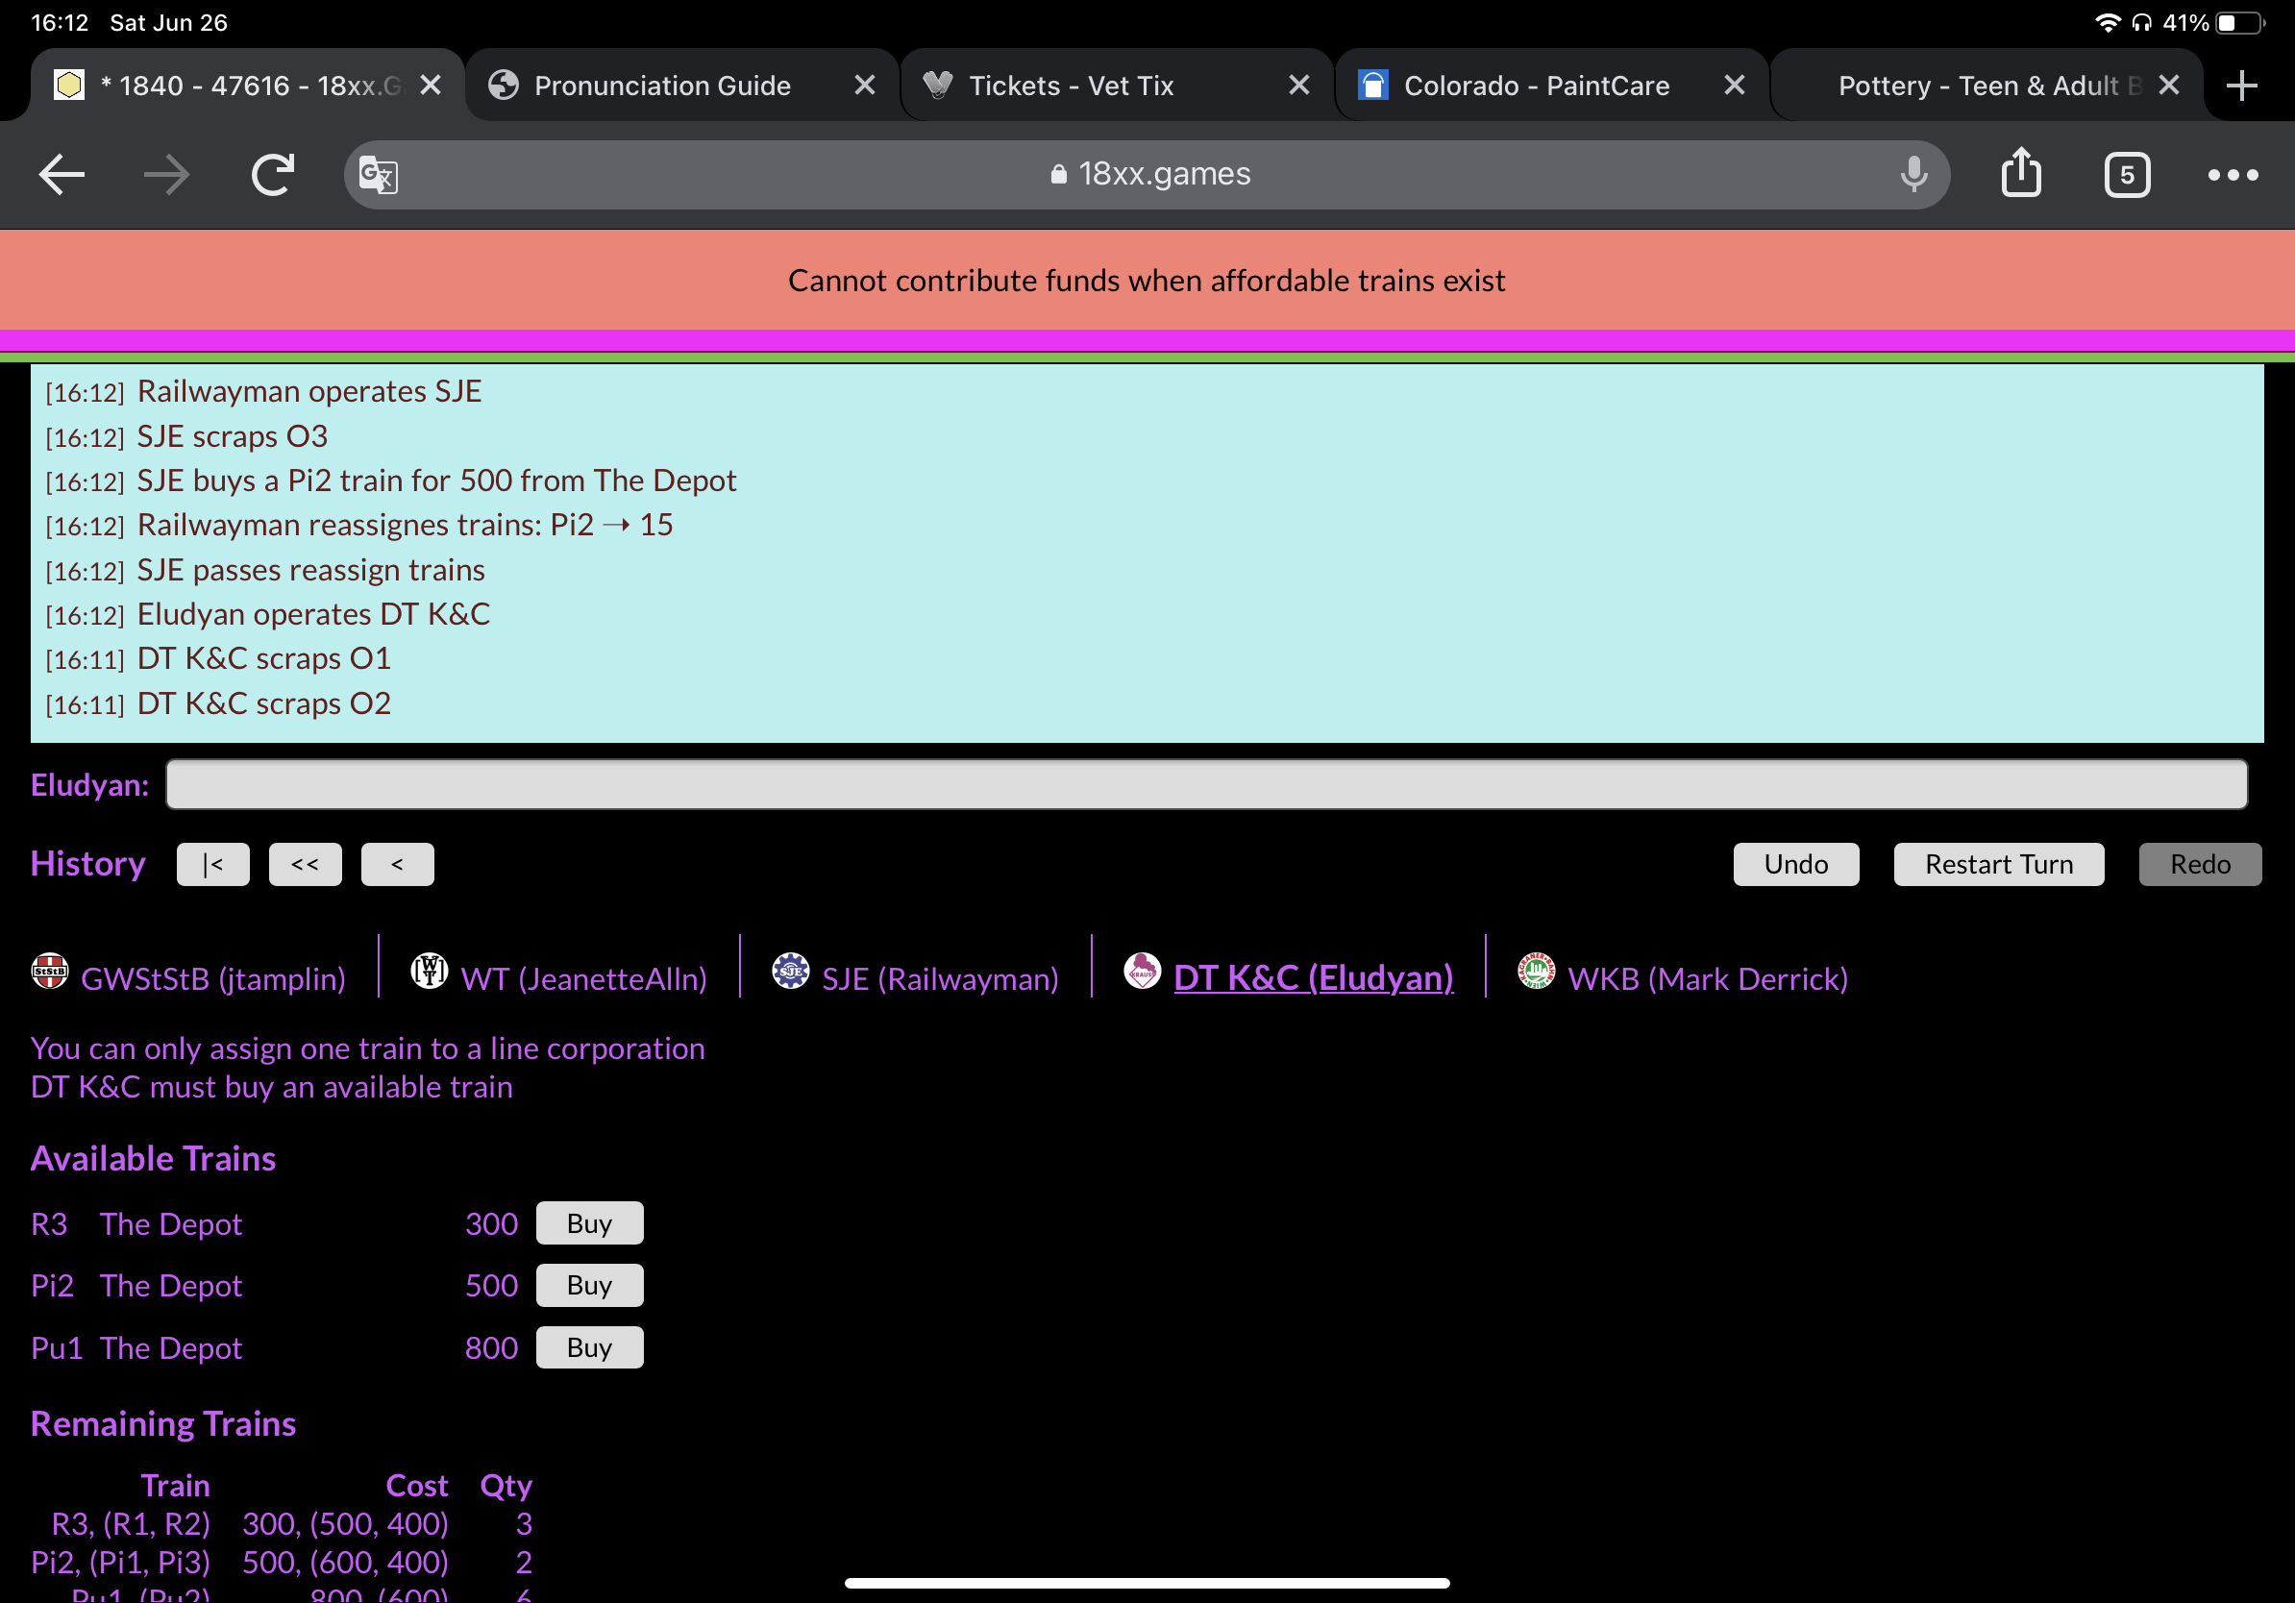
Task: Step back one action with < button
Action: (x=398, y=863)
